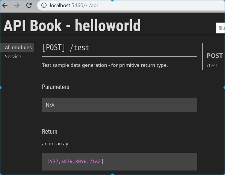Click the Return section heading
Image resolution: width=225 pixels, height=175 pixels.
click(x=50, y=132)
